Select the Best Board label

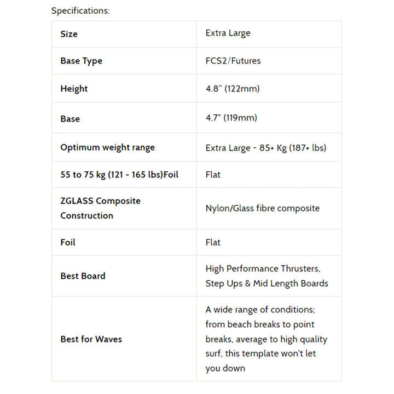click(x=83, y=276)
